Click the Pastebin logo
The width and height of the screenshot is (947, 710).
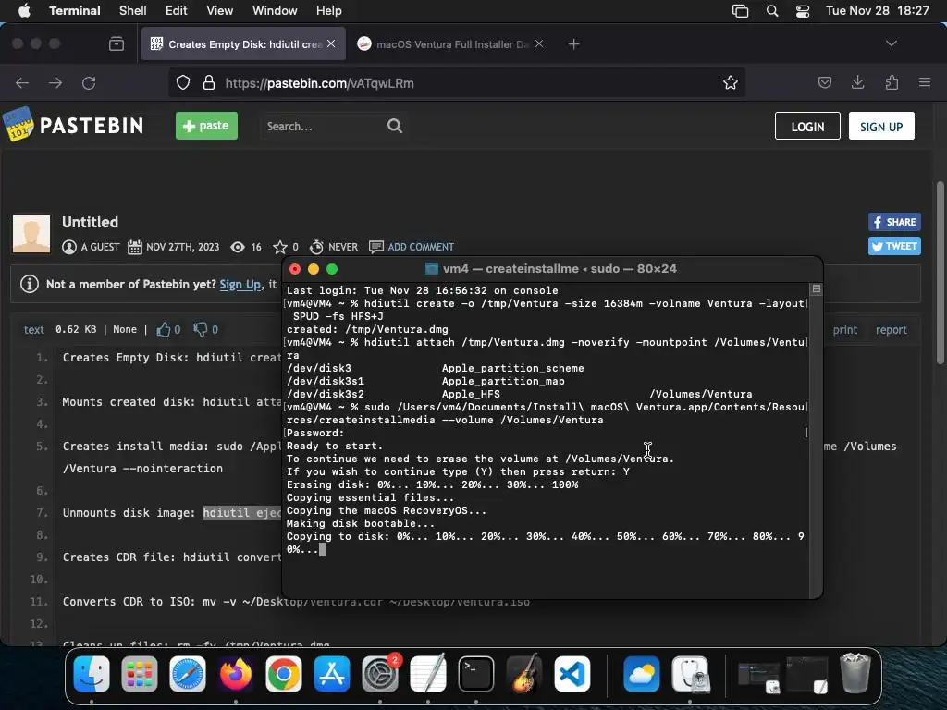point(74,125)
